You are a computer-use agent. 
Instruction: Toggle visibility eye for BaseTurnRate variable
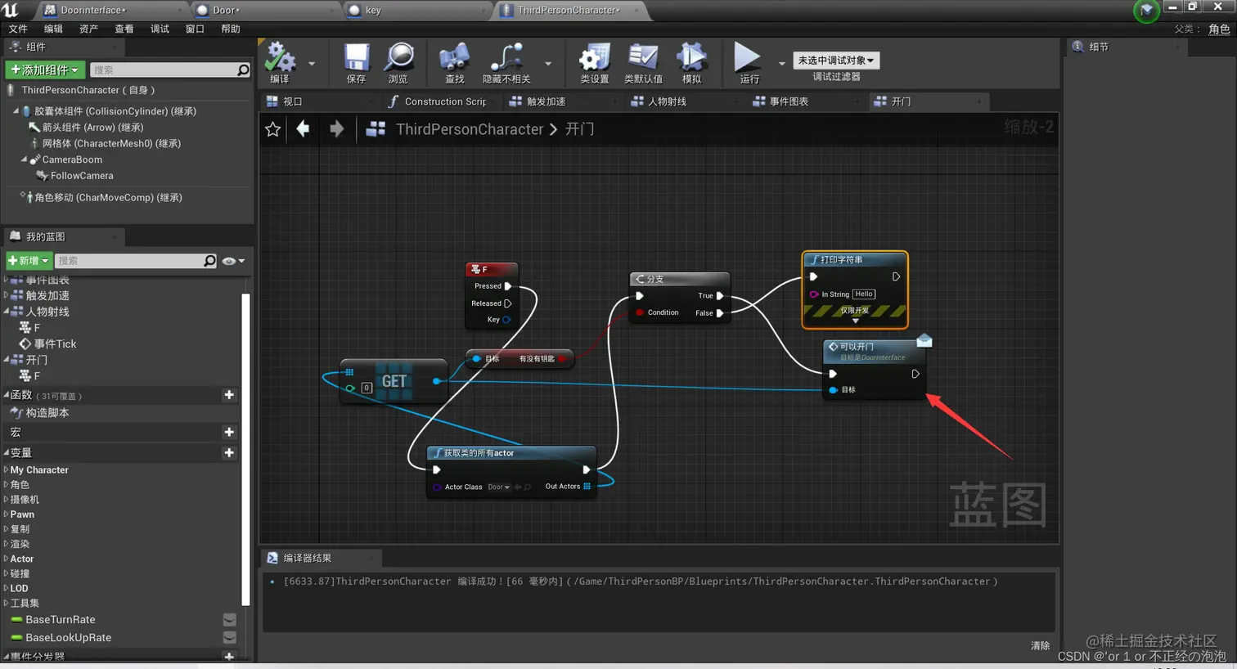click(x=230, y=620)
